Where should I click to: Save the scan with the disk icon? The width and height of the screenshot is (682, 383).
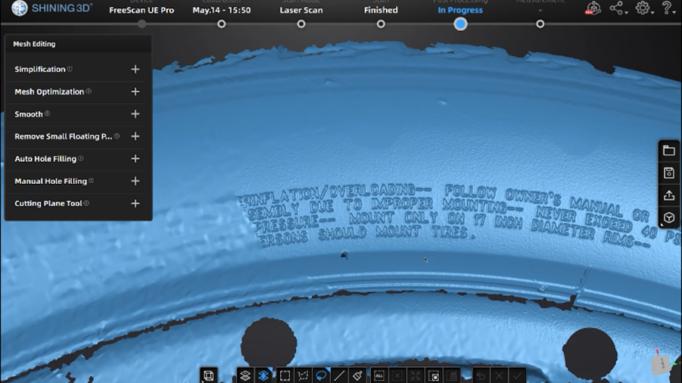click(x=669, y=173)
